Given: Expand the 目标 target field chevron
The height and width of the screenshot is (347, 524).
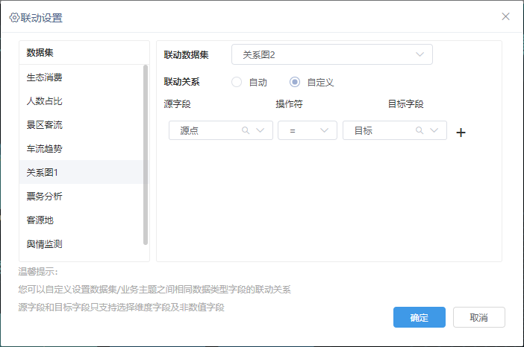Looking at the screenshot, I should pos(434,130).
